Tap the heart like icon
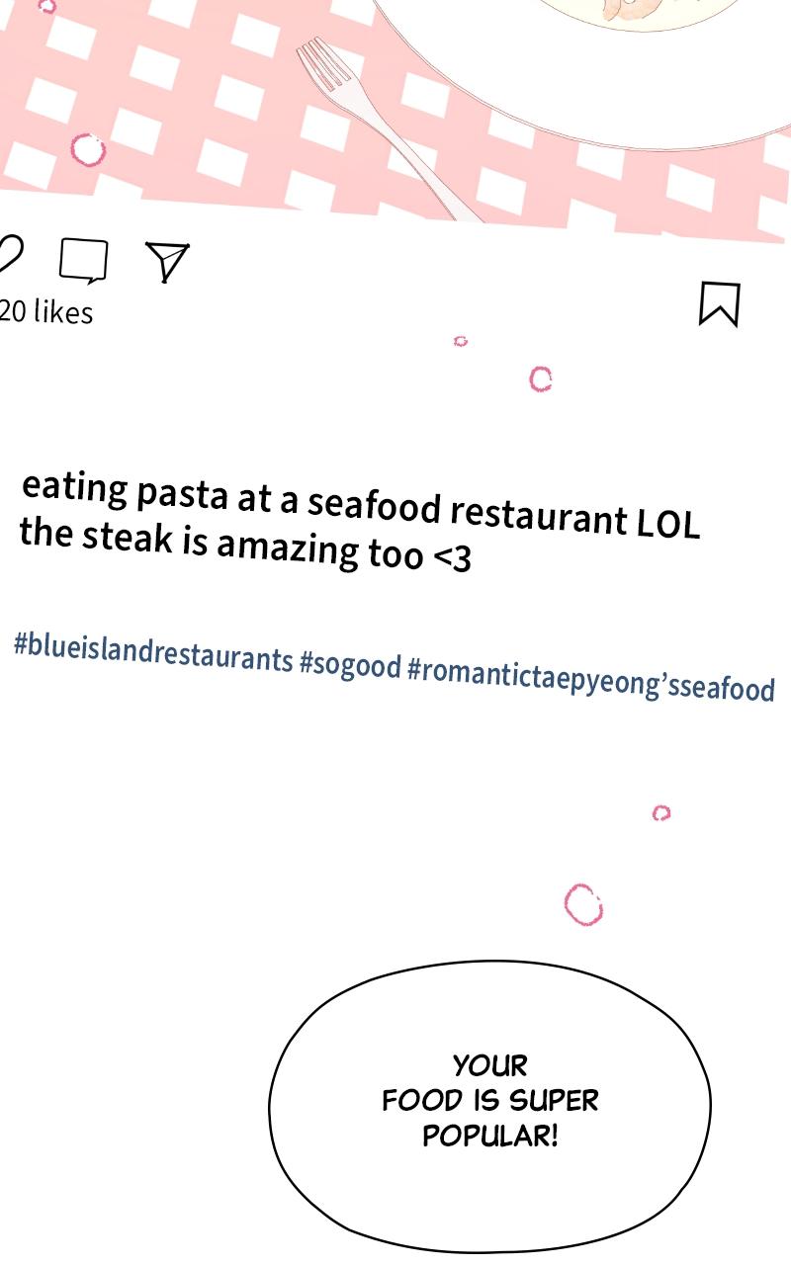This screenshot has height=1265, width=791. point(9,254)
